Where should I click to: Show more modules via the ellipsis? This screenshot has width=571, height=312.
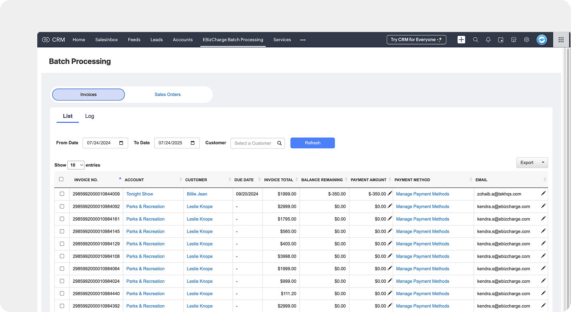click(303, 40)
